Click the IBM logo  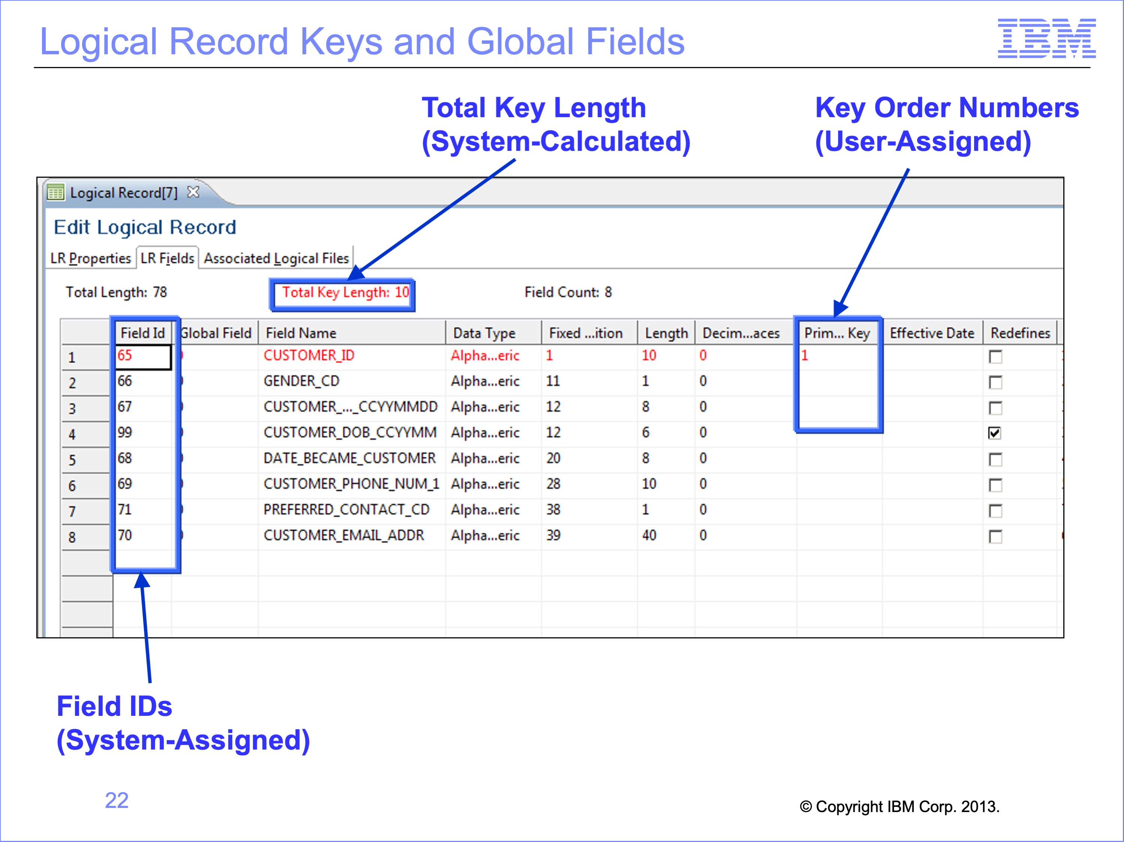(x=1046, y=39)
